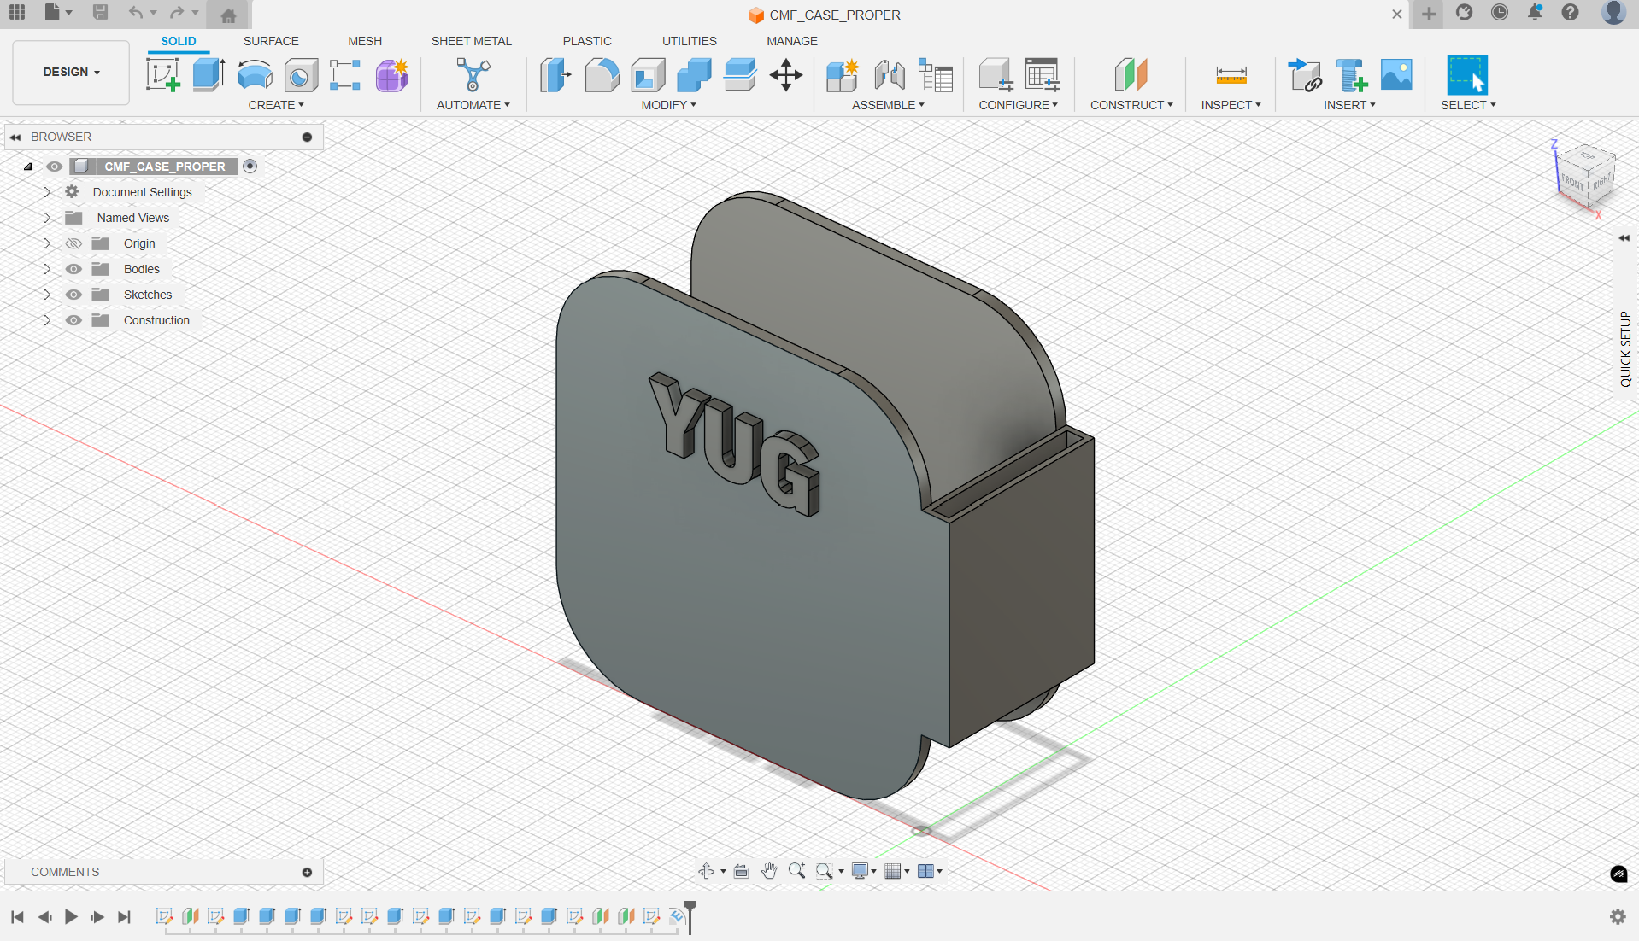Select the Midplane construct icon
1639x941 pixels.
(1131, 75)
